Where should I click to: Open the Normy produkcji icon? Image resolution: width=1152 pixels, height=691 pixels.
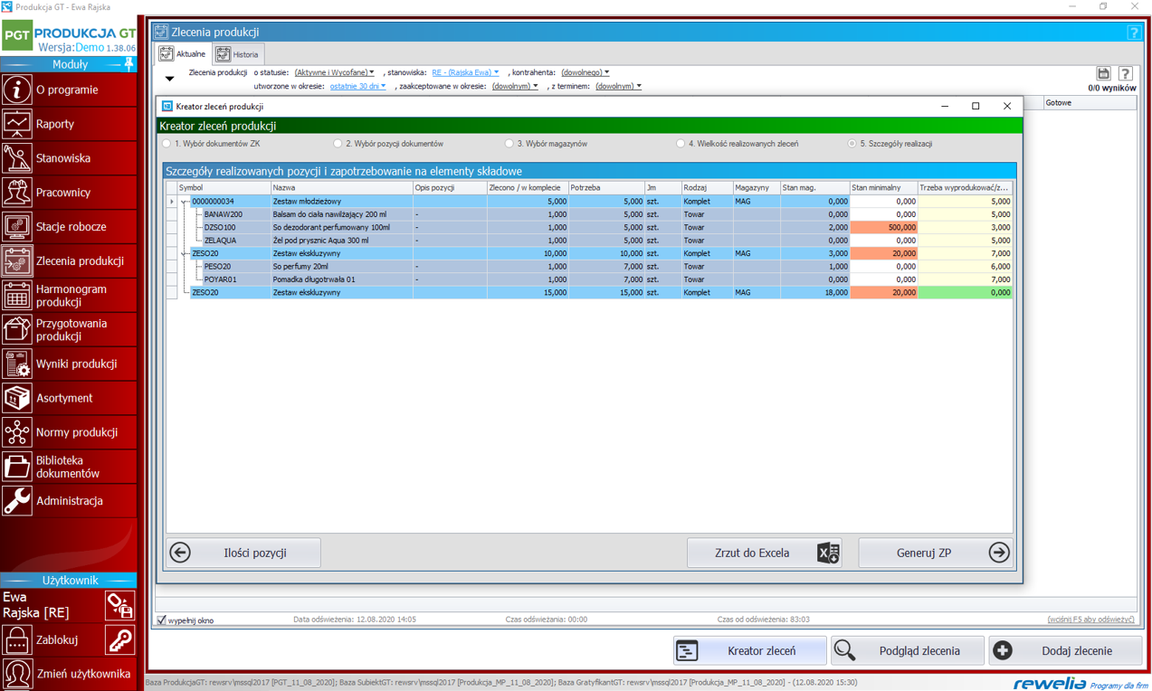click(17, 432)
